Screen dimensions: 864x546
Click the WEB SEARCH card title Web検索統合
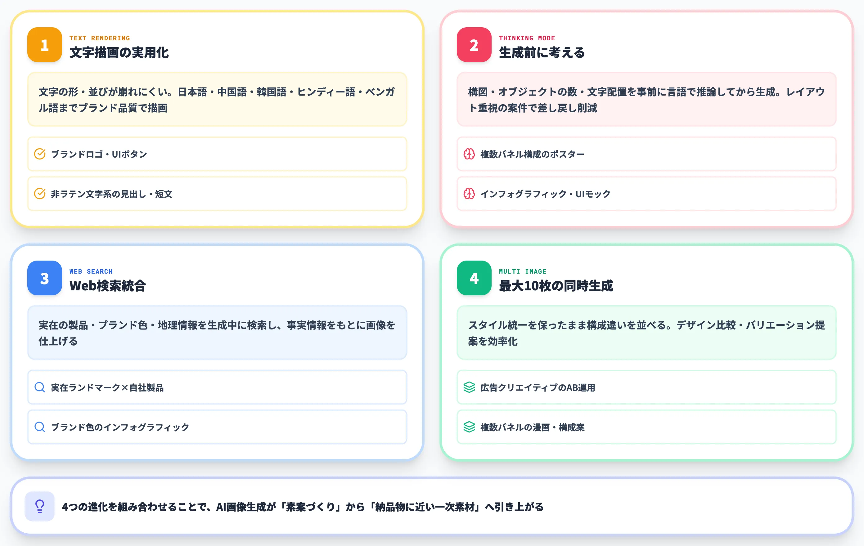[x=108, y=286]
